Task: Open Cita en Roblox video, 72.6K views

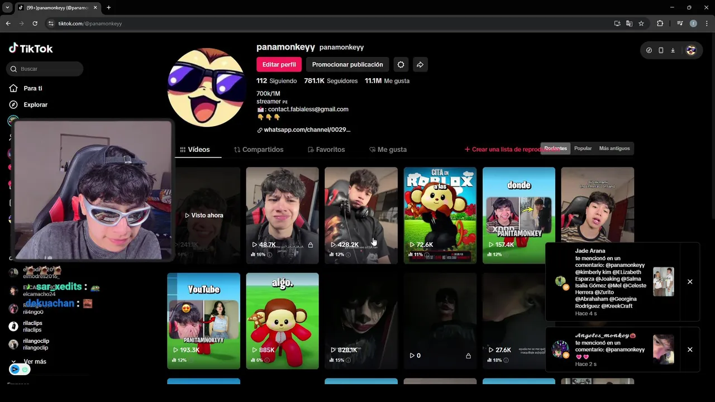Action: pos(440,215)
